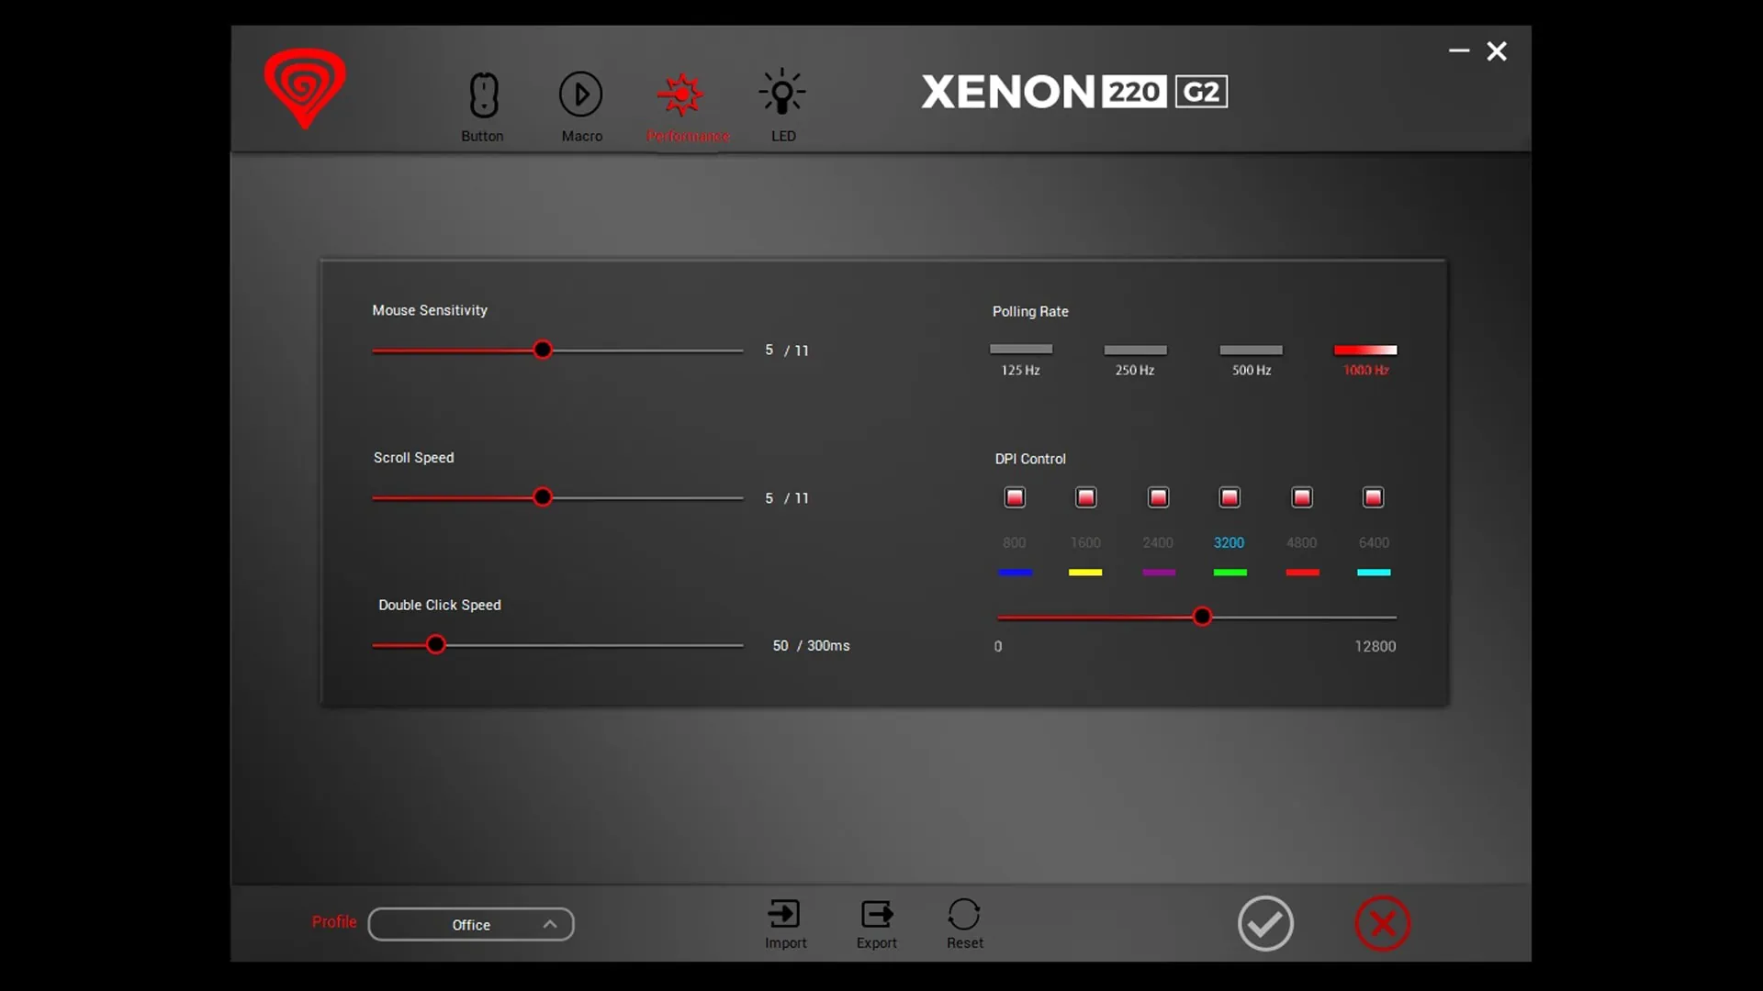1763x991 pixels.
Task: Toggle the 800 DPI level checkbox
Action: 1015,497
